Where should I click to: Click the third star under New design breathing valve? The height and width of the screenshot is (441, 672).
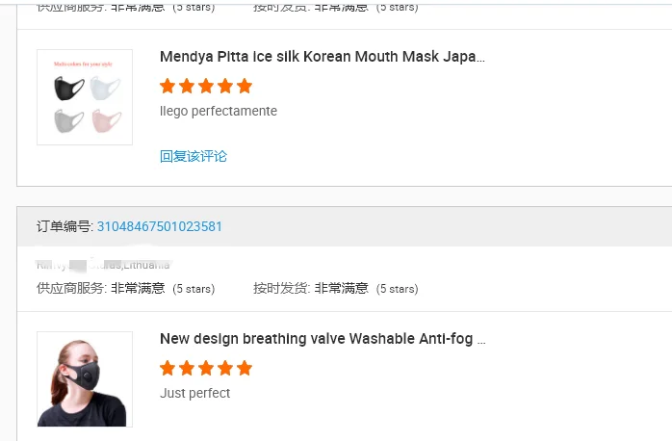click(206, 368)
